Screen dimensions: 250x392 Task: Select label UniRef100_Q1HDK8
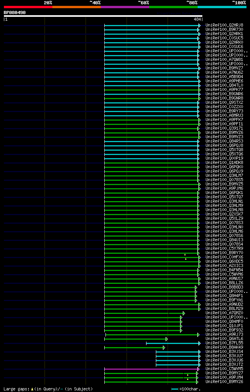224,162
